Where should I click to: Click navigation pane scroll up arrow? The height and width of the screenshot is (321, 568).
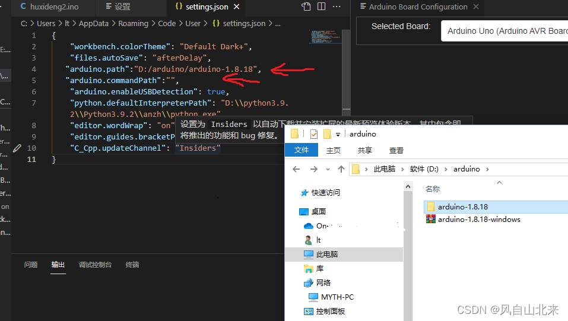pos(408,186)
